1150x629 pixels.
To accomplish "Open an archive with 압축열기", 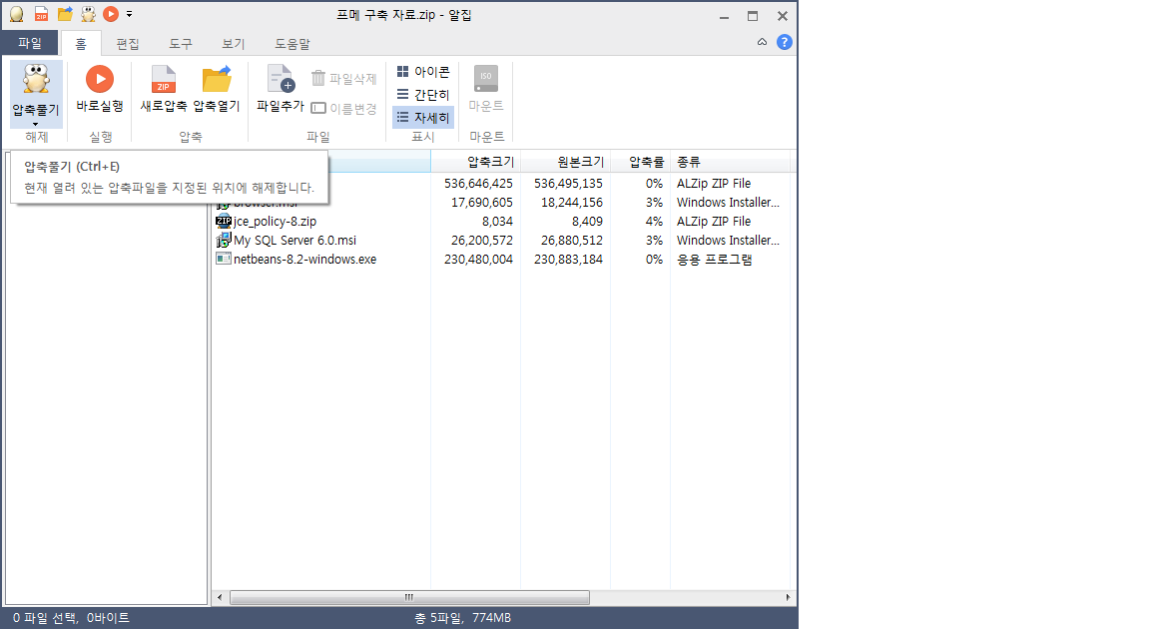I will (217, 90).
